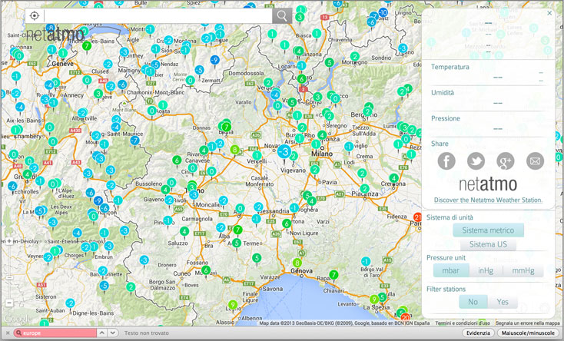Image resolution: width=564 pixels, height=341 pixels.
Task: Share via Google Plus icon
Action: point(505,161)
